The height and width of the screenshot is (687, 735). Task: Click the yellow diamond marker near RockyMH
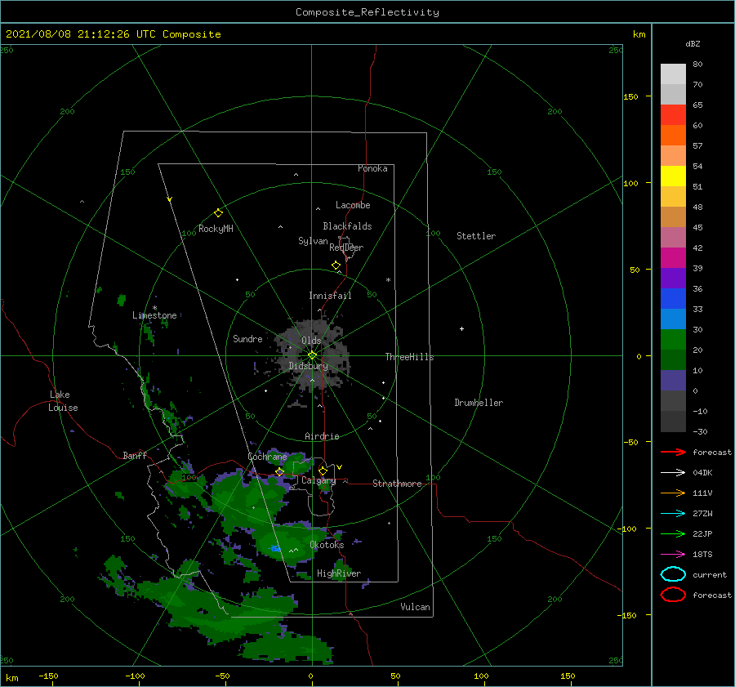click(218, 213)
